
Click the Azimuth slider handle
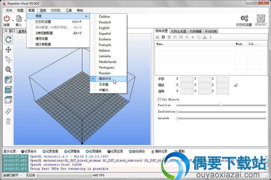point(177,118)
